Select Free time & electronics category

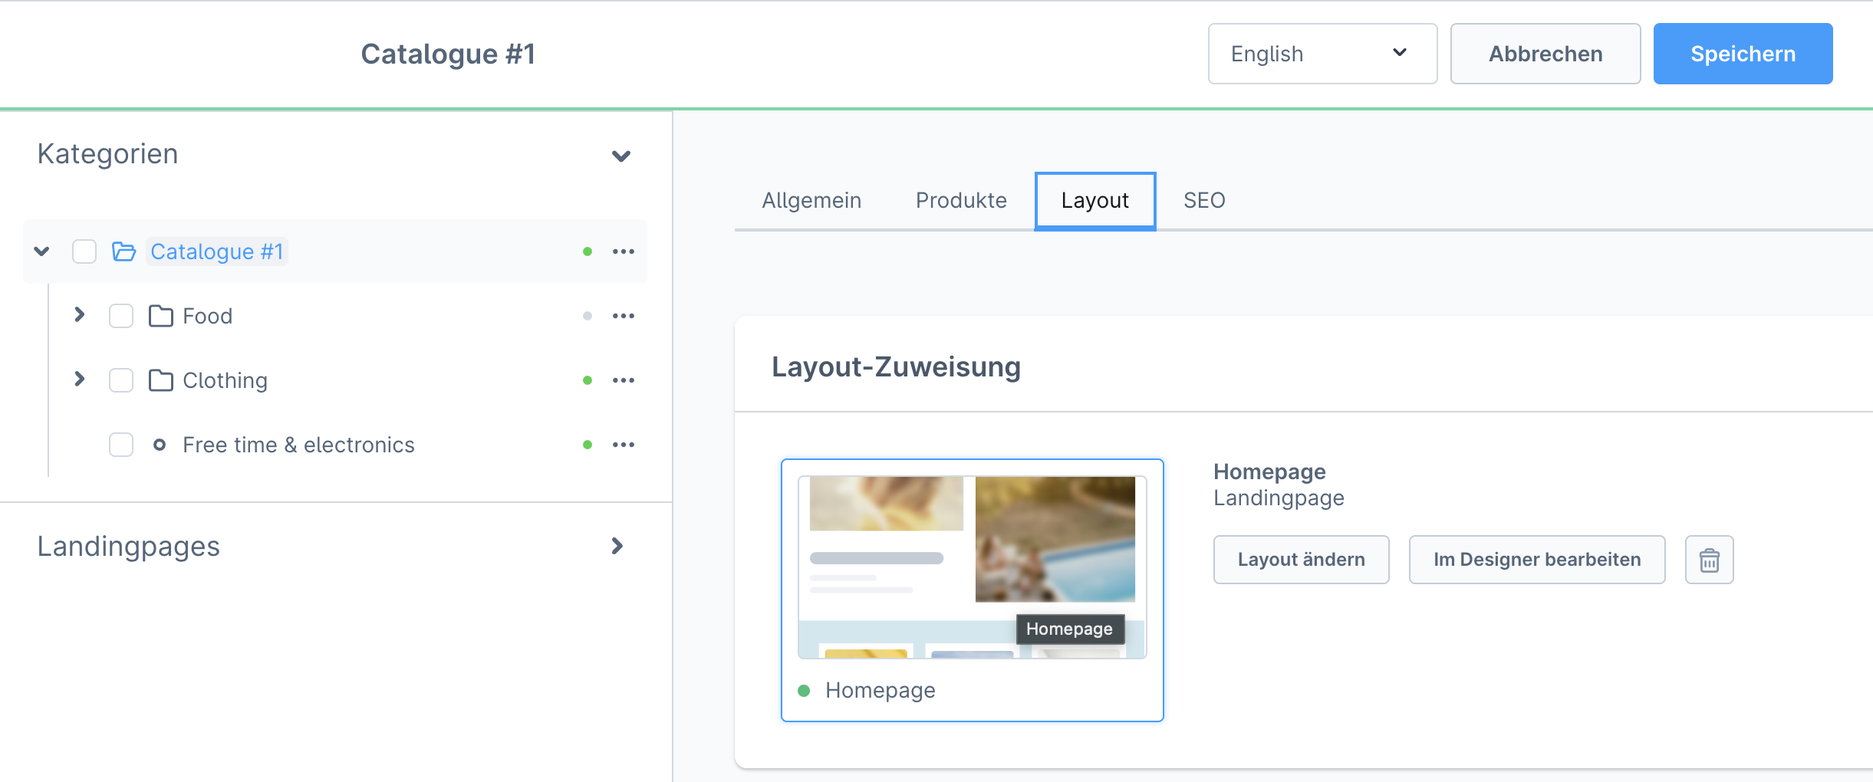[298, 445]
